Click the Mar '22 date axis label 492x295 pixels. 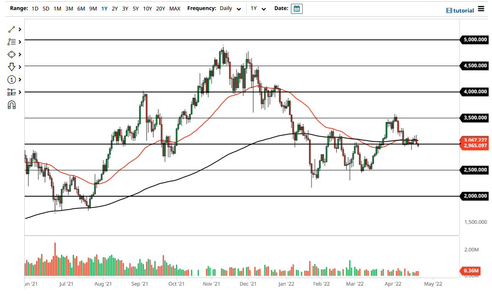click(x=354, y=284)
